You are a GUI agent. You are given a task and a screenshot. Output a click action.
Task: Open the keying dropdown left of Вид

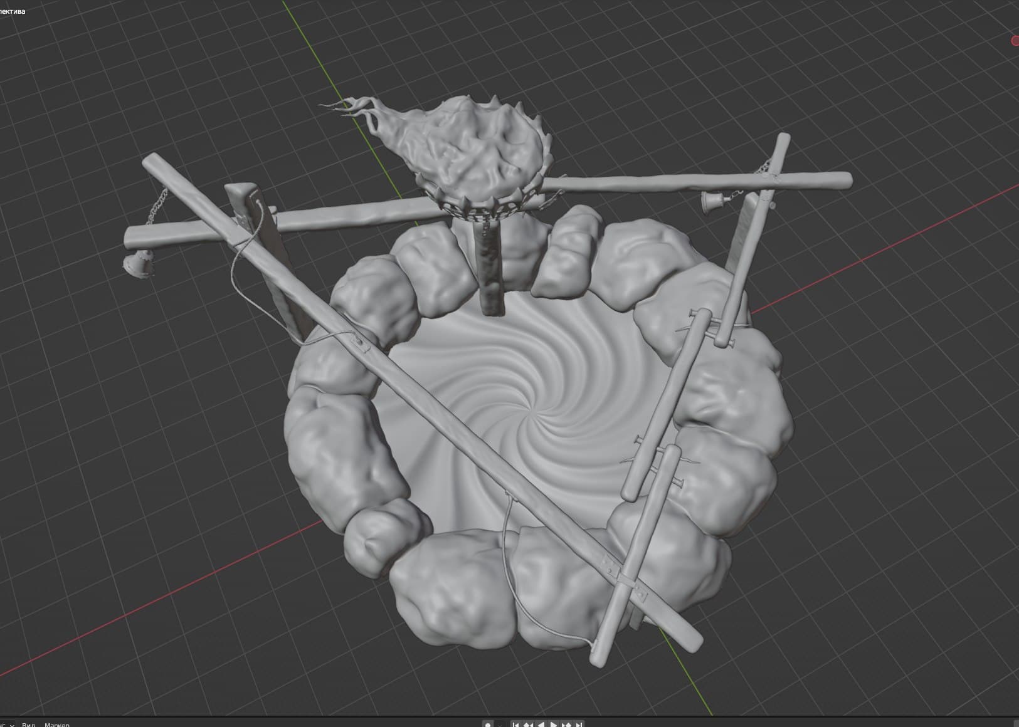pos(8,724)
